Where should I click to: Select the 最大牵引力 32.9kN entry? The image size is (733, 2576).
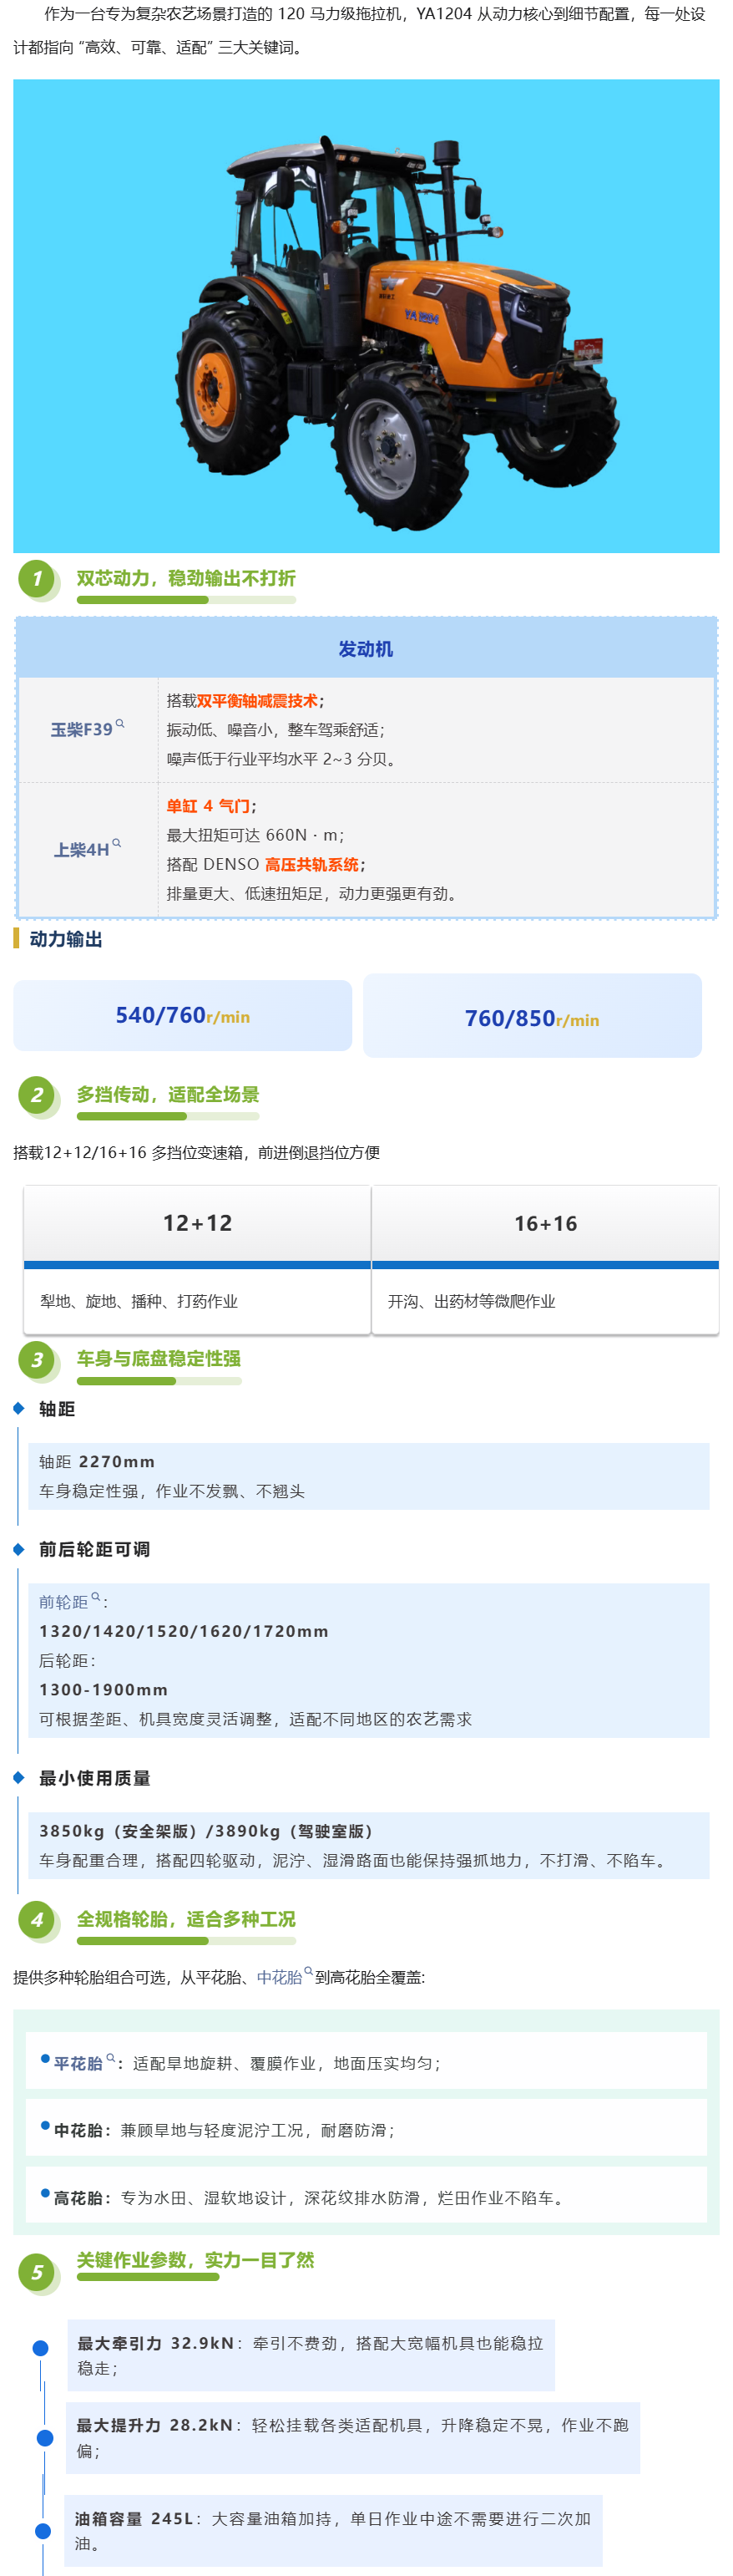311,2355
